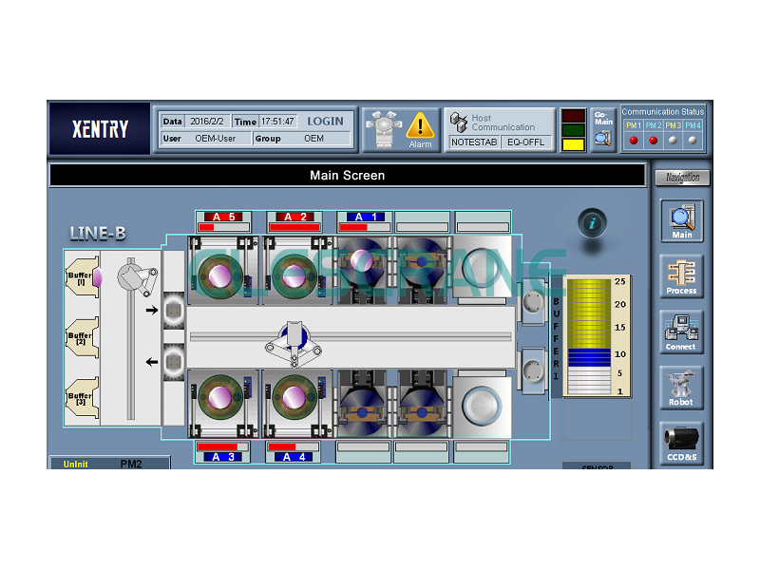
Task: Click the right-pointing arrow load port
Action: pos(173,311)
